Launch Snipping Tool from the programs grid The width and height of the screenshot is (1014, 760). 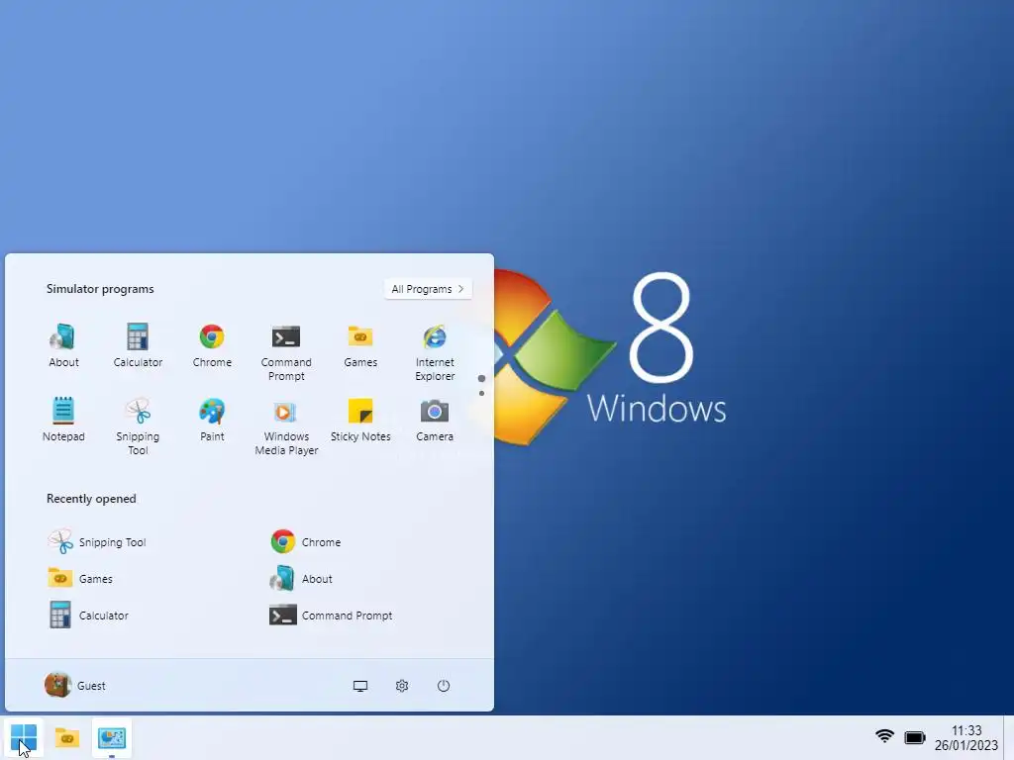tap(138, 427)
